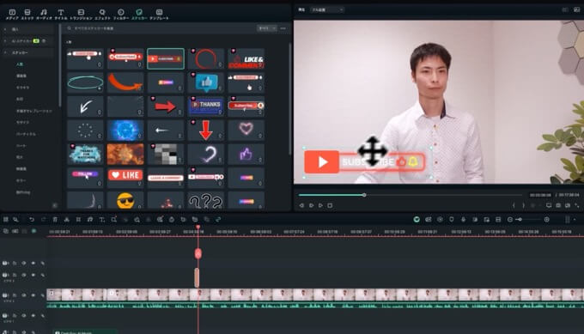Viewport: 584px width, 334px height.
Task: Pick the red right-pointing arrow sticker
Action: 166,106
